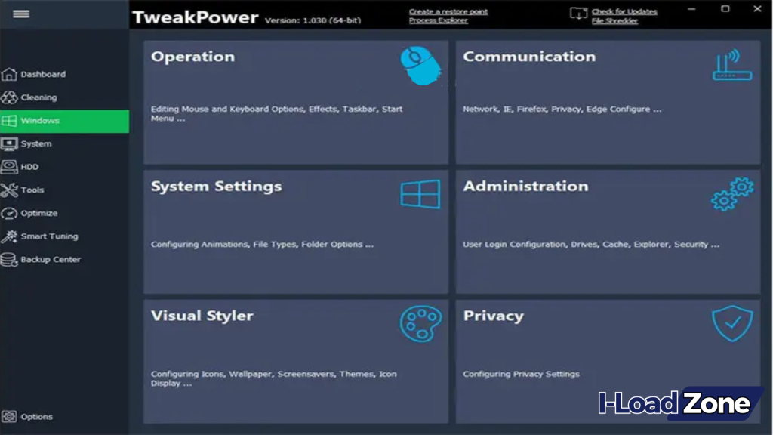Select the Windows logo icon on System Settings
This screenshot has height=435, width=773.
420,194
